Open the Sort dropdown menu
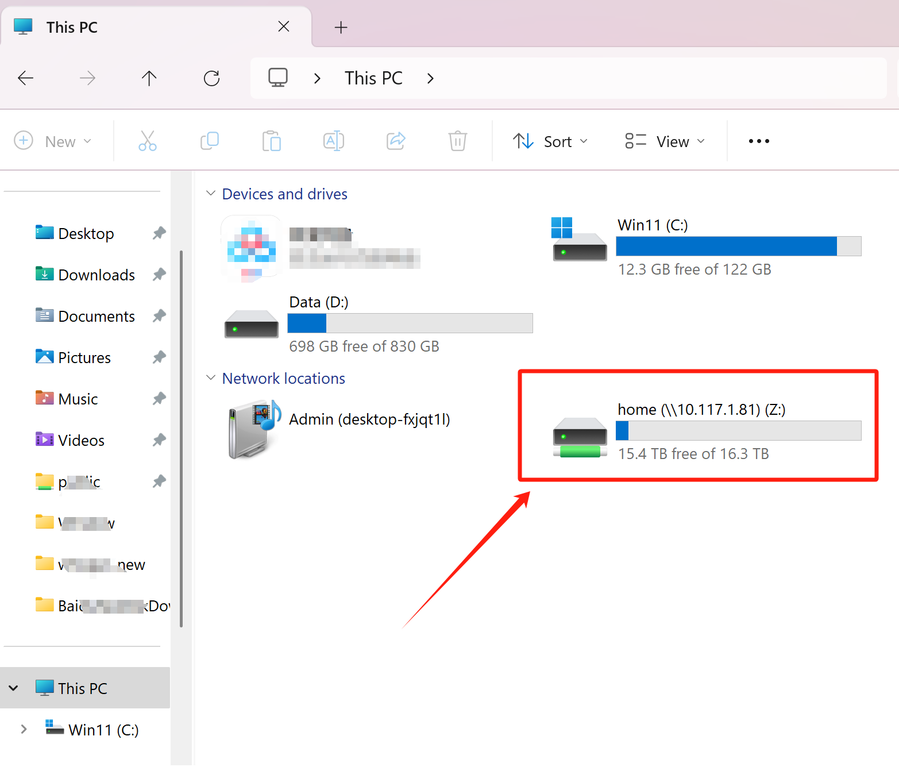Viewport: 899px width, 767px height. (x=550, y=141)
